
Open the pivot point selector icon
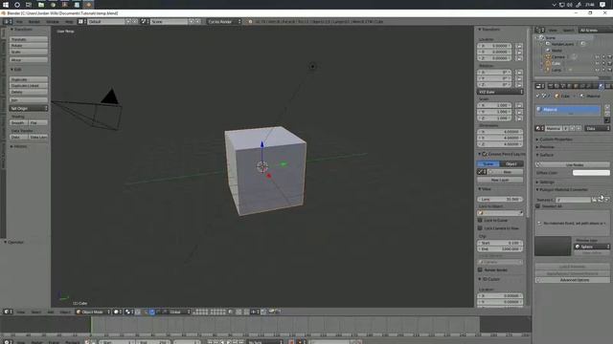pyautogui.click(x=129, y=312)
